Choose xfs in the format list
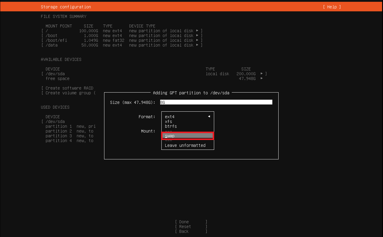The width and height of the screenshot is (383, 237). (x=169, y=121)
